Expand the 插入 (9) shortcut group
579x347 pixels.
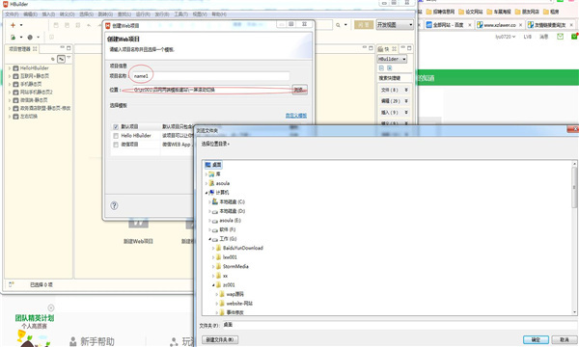[x=395, y=112]
